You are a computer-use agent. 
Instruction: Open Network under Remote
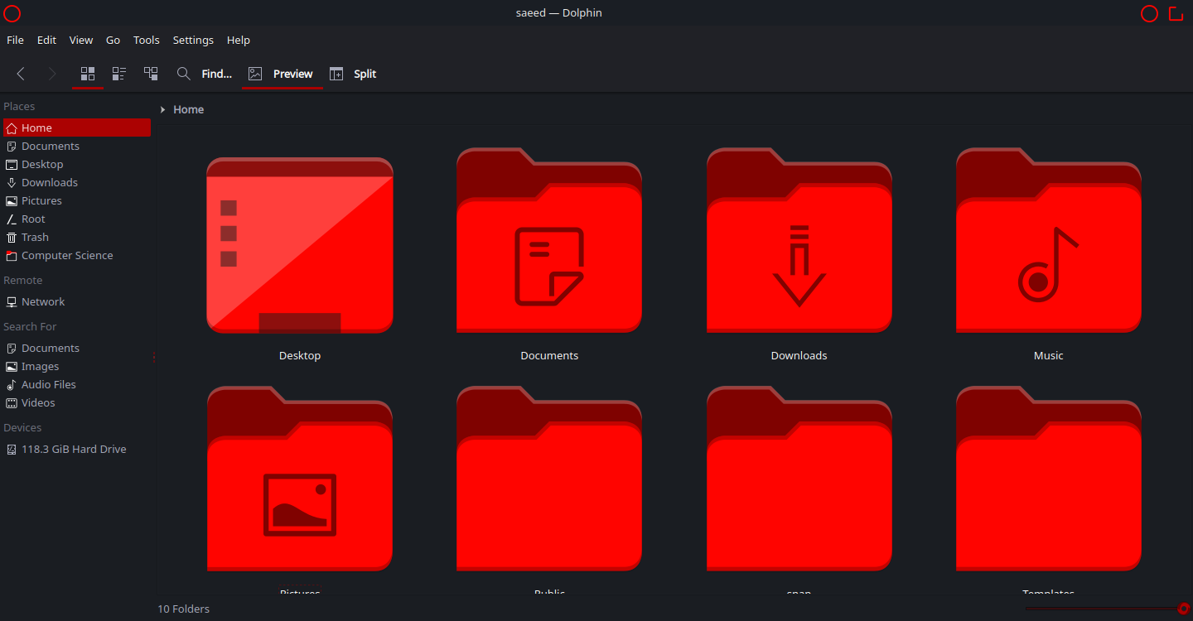pyautogui.click(x=77, y=301)
